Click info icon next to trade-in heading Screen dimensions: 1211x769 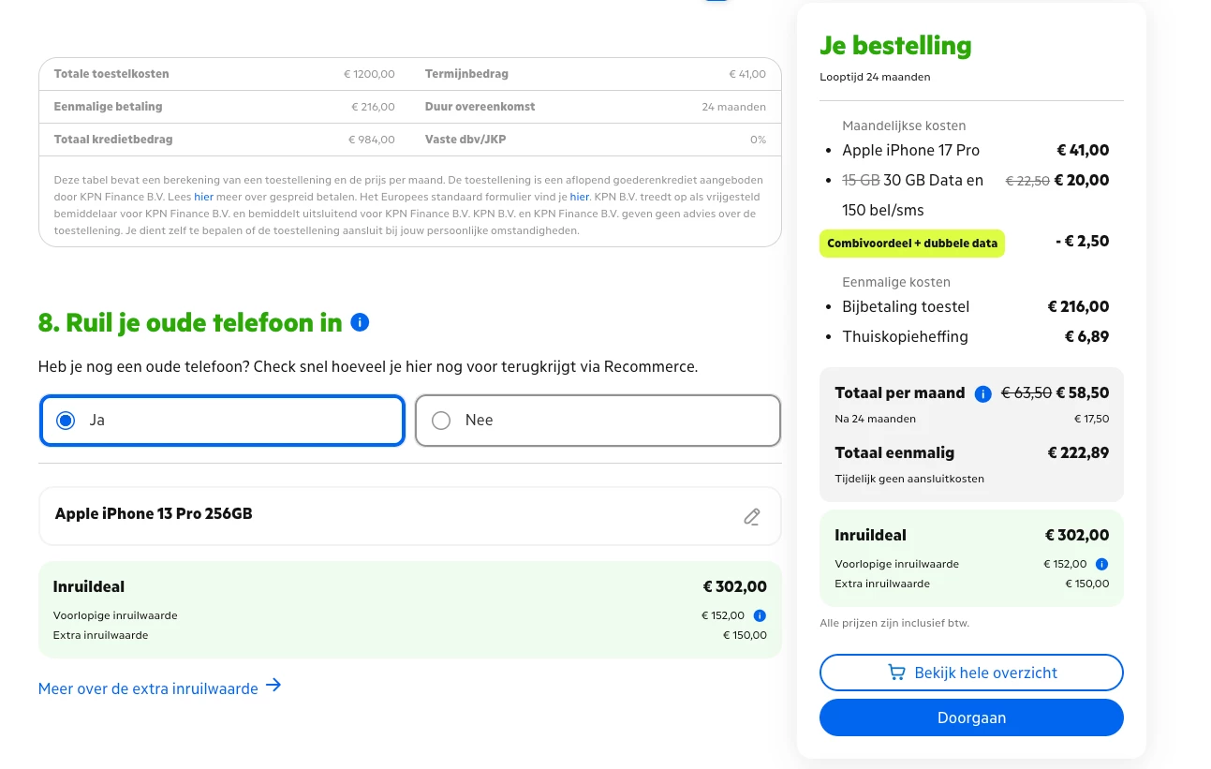pos(360,323)
